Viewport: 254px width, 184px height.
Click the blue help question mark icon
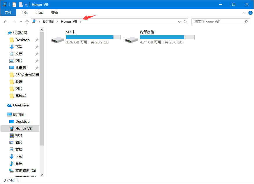(250, 13)
